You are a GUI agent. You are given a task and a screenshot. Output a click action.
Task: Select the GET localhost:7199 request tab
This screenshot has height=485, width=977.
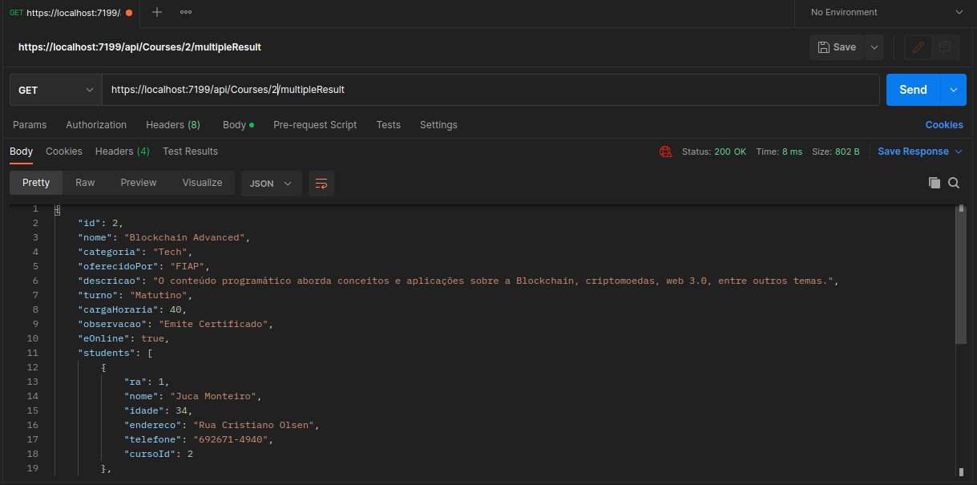coord(70,13)
